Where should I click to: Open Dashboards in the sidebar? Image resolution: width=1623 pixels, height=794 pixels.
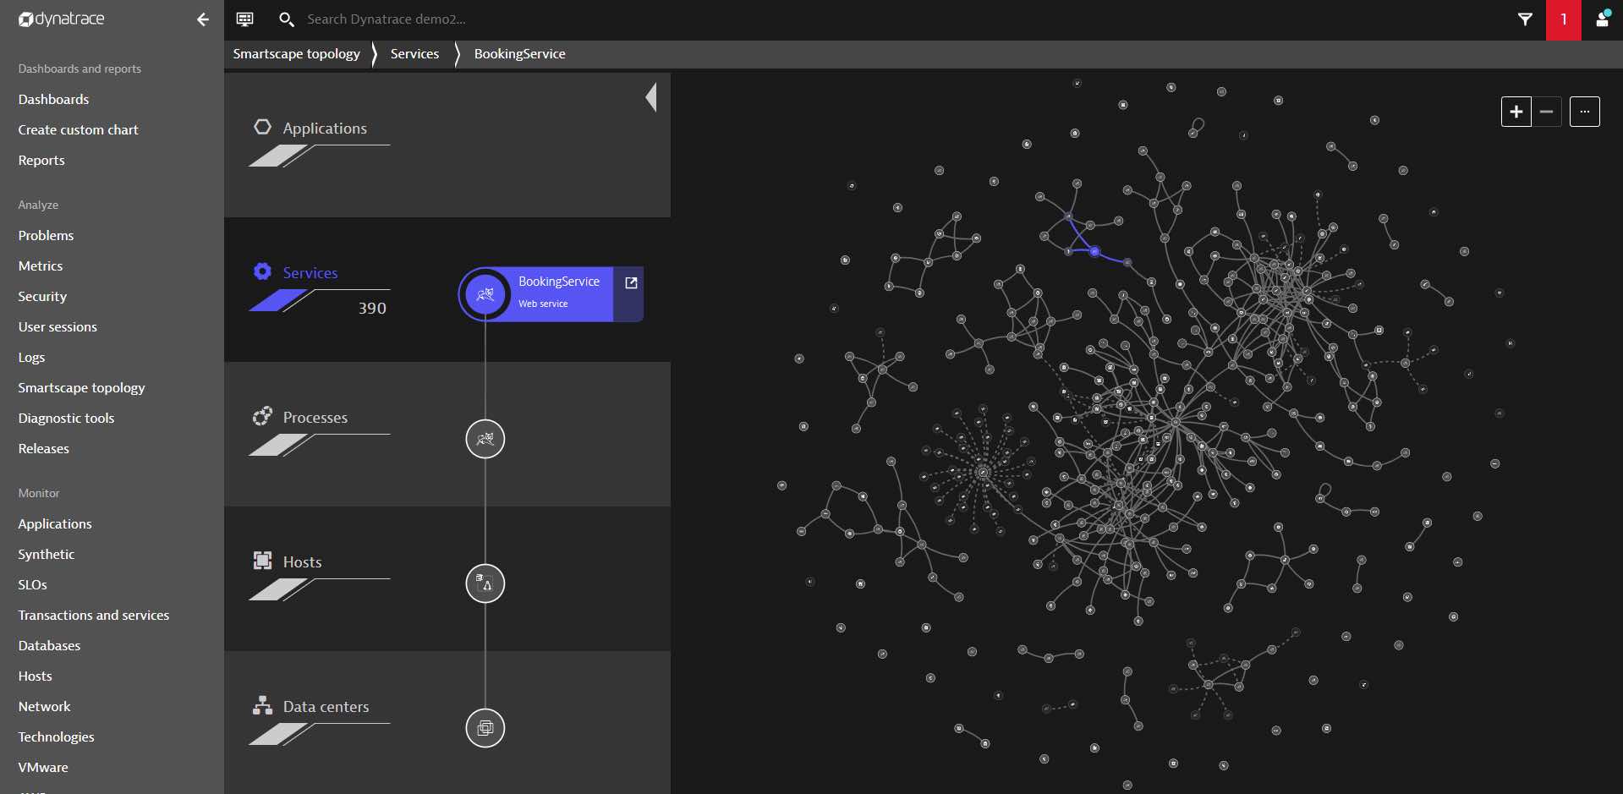click(53, 100)
